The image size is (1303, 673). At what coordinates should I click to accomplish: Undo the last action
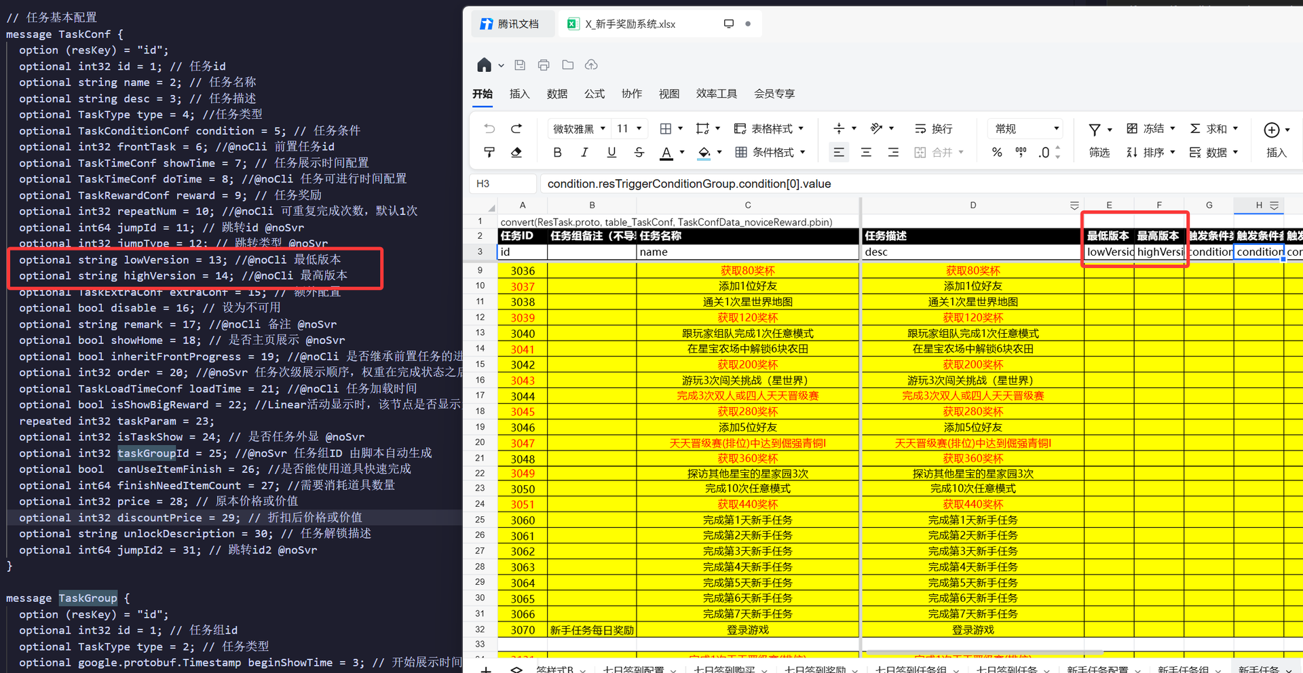(x=489, y=128)
